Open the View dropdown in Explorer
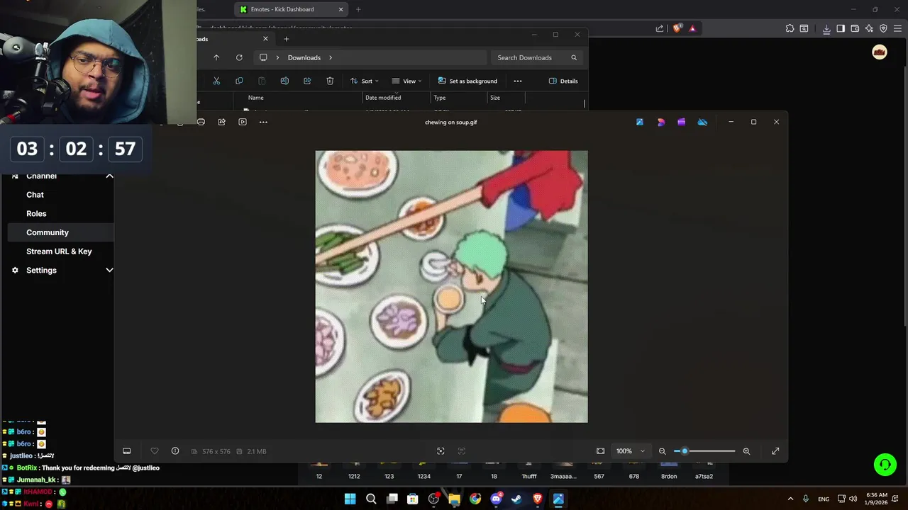 click(x=407, y=81)
